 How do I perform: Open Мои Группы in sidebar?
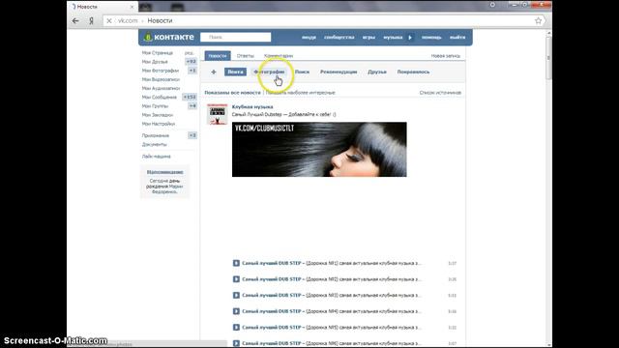click(155, 106)
